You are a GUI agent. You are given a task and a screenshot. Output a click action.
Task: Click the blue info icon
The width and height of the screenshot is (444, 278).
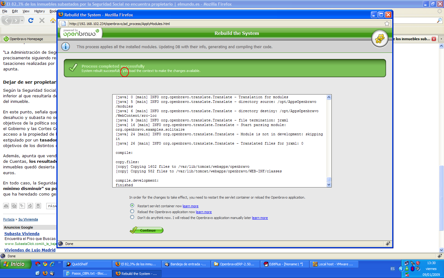tap(65, 47)
